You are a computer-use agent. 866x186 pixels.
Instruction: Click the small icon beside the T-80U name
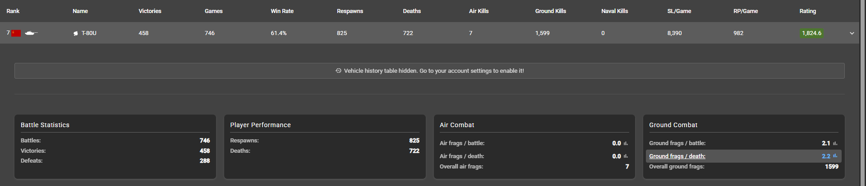coord(76,33)
